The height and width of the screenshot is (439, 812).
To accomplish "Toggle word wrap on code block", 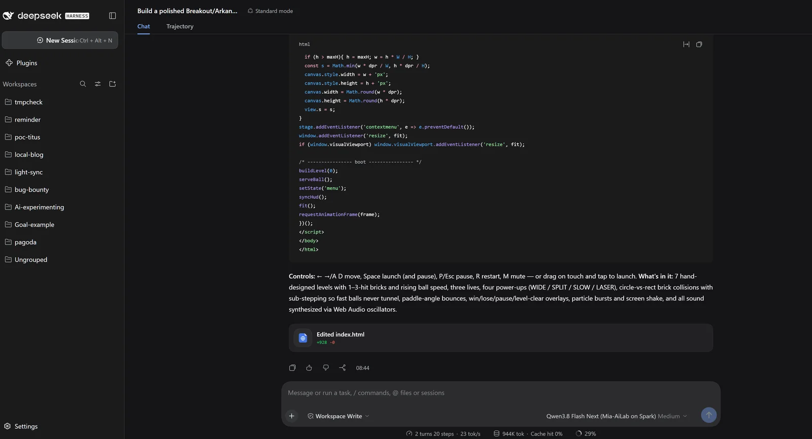I will tap(686, 45).
